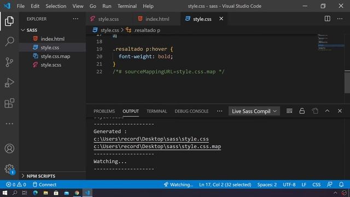Open the Run menu
This screenshot has height=197, width=350.
pyautogui.click(x=107, y=6)
